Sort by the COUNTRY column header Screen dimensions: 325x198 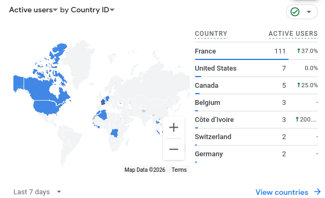(211, 34)
